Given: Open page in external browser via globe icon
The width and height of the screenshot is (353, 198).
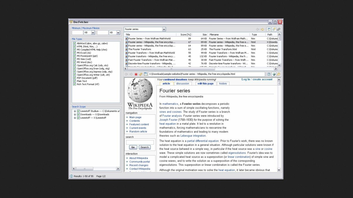Looking at the screenshot, I should click(x=274, y=74).
